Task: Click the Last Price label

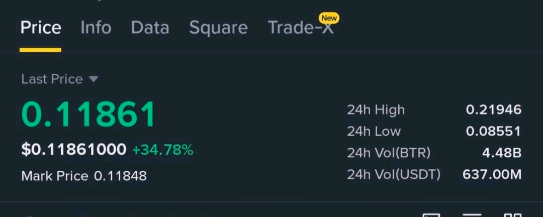Action: click(52, 79)
